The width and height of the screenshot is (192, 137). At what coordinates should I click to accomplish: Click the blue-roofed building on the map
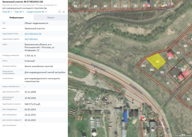(x=125, y=116)
